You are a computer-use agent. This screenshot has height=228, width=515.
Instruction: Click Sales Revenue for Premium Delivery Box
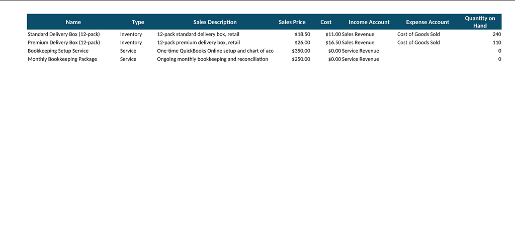[x=358, y=43]
